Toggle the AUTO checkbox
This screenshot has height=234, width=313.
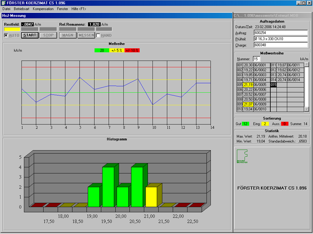[6, 35]
